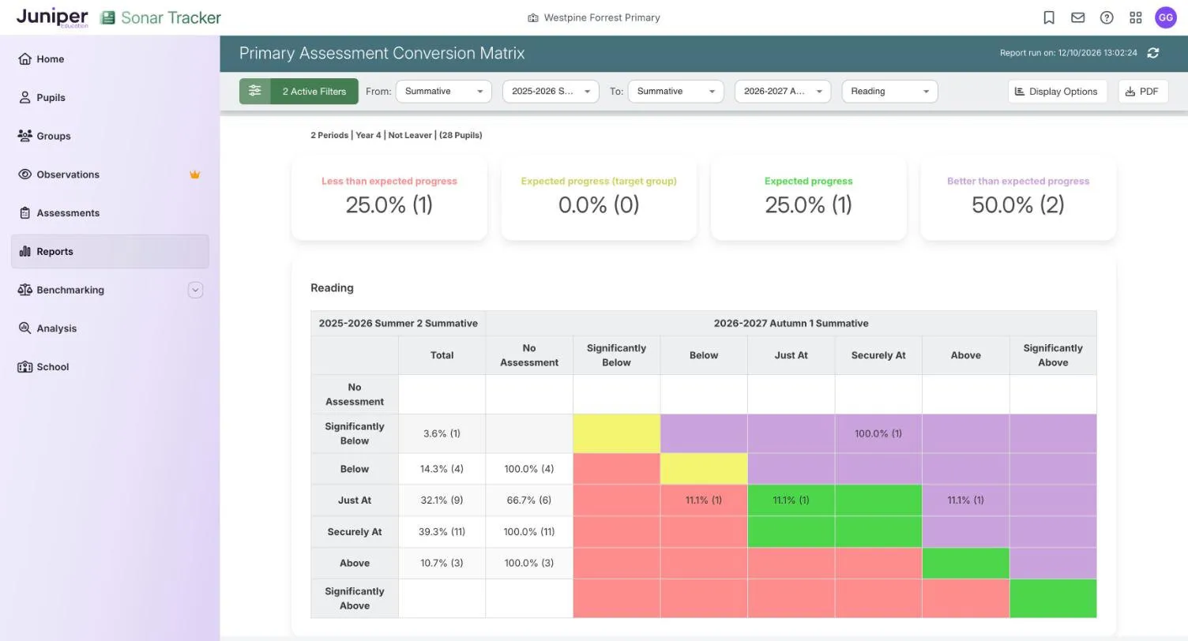Open the Reading subject dropdown
This screenshot has width=1188, height=641.
pyautogui.click(x=889, y=92)
